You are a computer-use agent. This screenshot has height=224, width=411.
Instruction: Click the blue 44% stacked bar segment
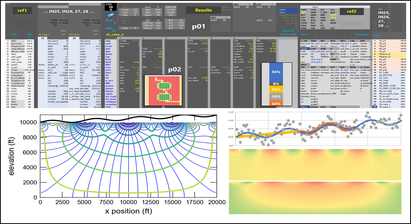[x=276, y=72]
